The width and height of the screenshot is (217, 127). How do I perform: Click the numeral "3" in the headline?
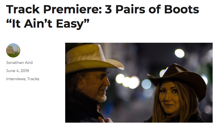(x=108, y=9)
